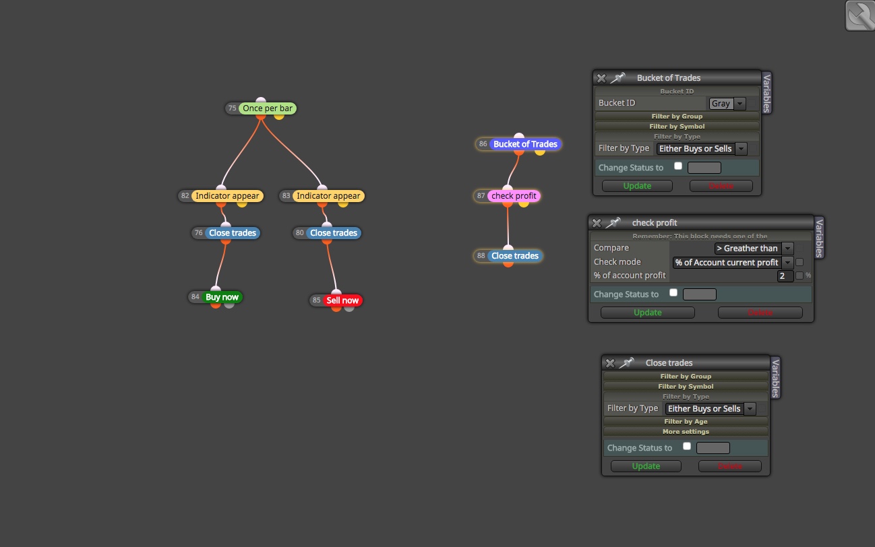Close the check profit panel
This screenshot has width=875, height=547.
[597, 223]
